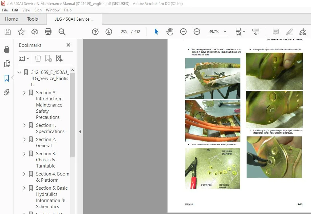Toggle the Bookmarks panel icon
Image resolution: width=311 pixels, height=214 pixels.
coord(7,78)
